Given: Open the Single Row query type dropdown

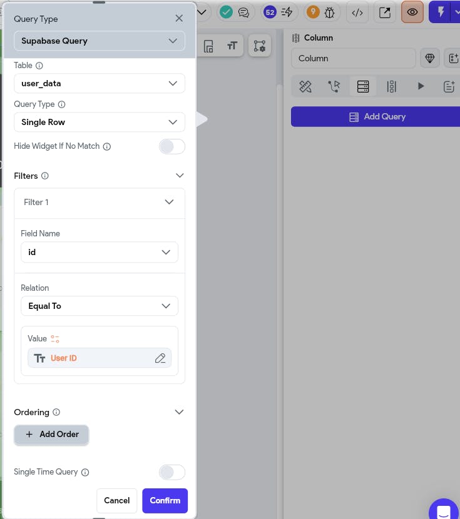Looking at the screenshot, I should (x=100, y=122).
